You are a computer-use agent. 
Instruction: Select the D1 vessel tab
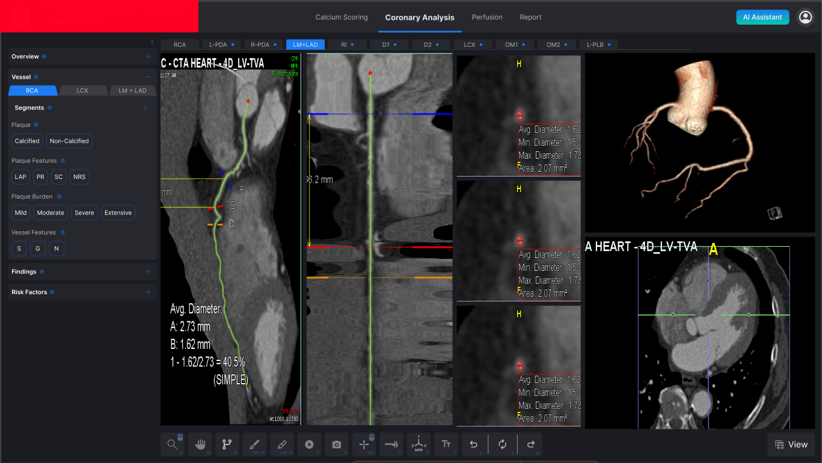pos(389,44)
